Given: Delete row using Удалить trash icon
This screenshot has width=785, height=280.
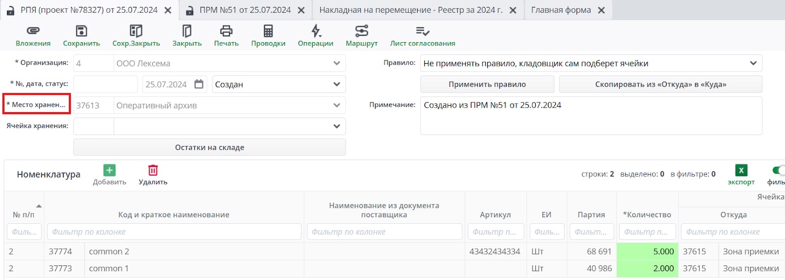Looking at the screenshot, I should [x=153, y=170].
